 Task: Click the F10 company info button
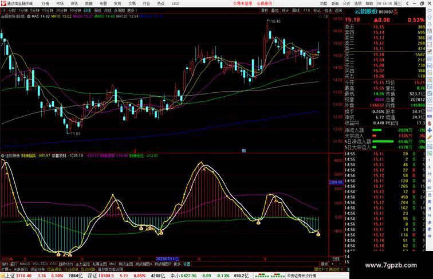[306, 10]
